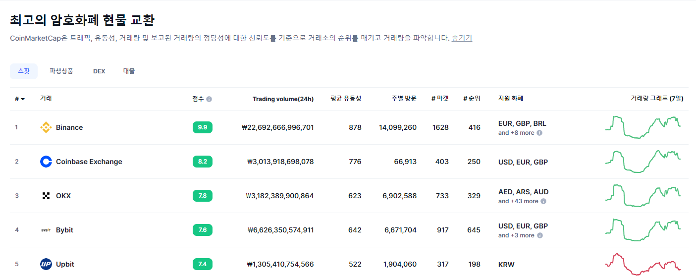Click the average liquidity value 878
This screenshot has height=280, width=696.
[x=355, y=127]
